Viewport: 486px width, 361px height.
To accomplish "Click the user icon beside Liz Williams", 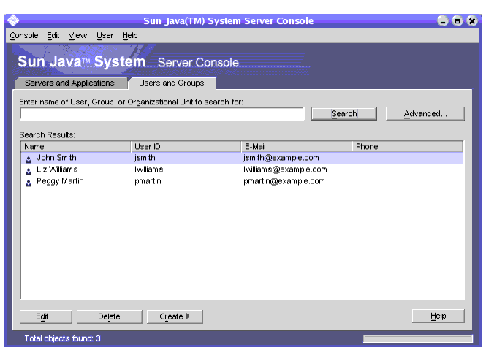I will pos(29,171).
